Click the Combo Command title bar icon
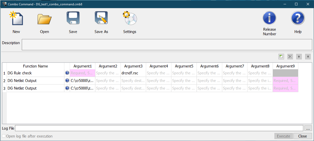 (x=4, y=4)
